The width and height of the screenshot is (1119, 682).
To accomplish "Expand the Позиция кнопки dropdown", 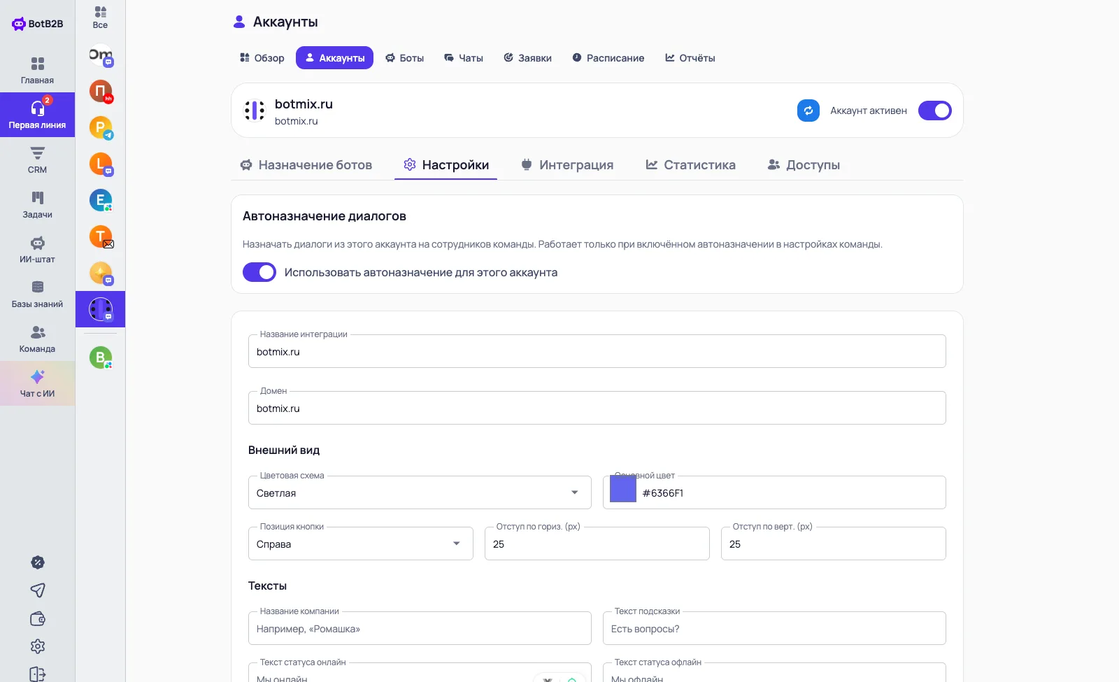I will [361, 544].
